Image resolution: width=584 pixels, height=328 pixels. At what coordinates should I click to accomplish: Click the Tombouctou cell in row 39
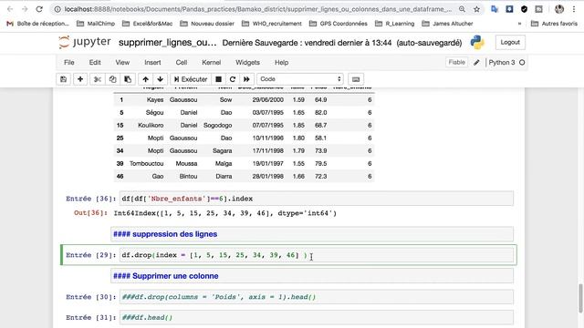146,164
